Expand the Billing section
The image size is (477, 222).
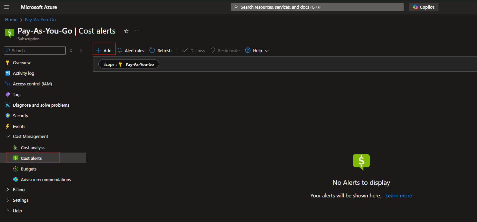click(x=8, y=190)
